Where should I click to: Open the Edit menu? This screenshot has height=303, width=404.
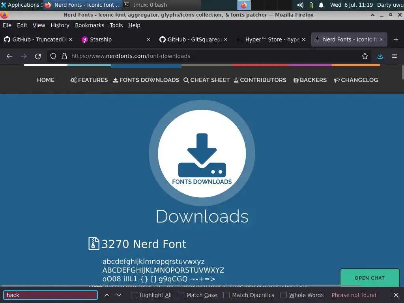[x=22, y=25]
